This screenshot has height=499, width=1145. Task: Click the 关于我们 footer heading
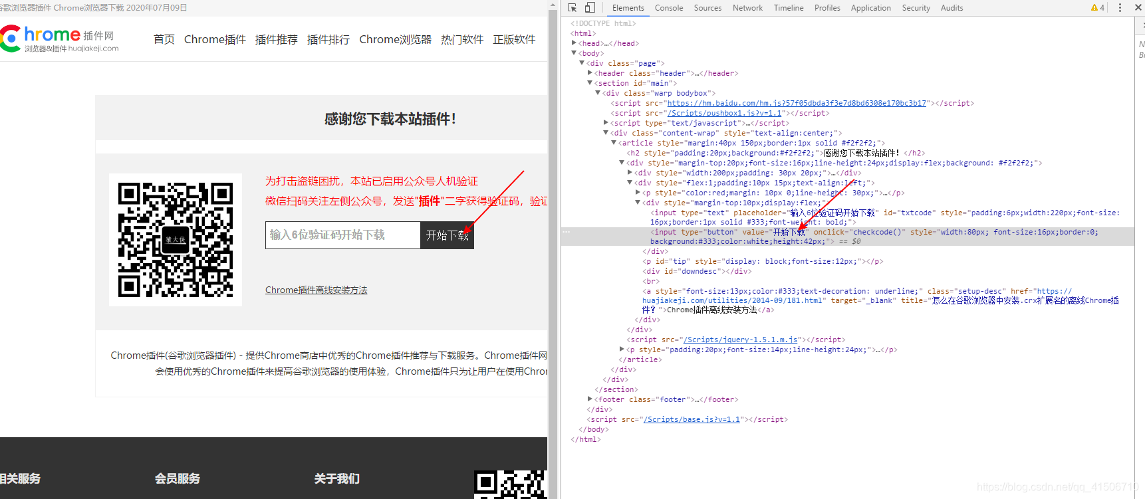[337, 478]
